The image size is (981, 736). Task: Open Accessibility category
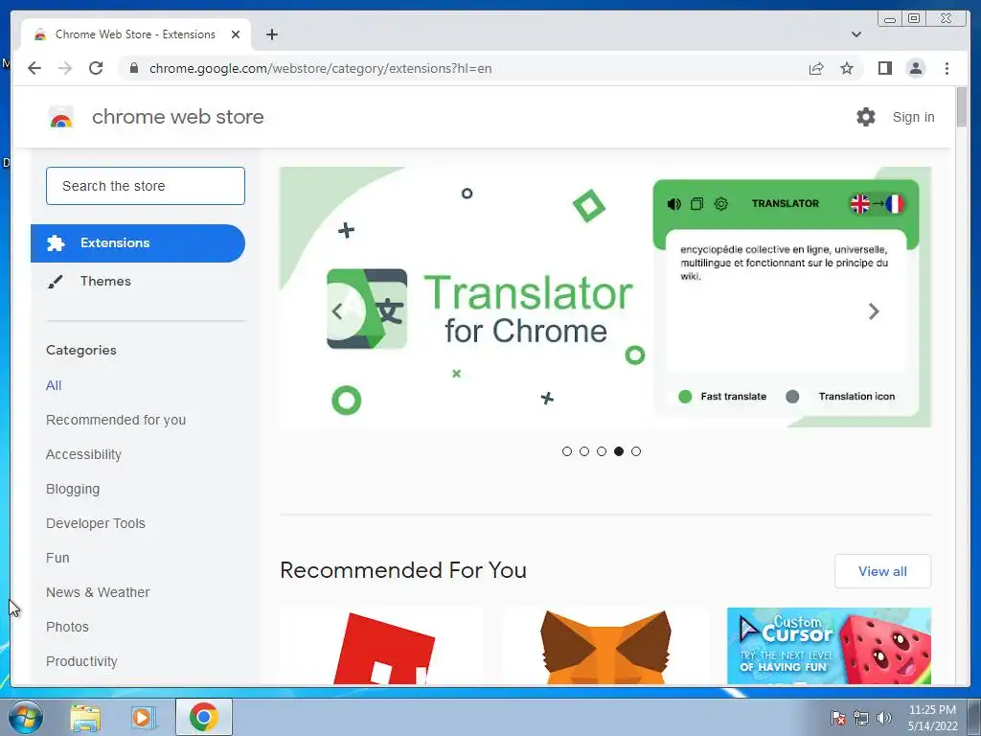[83, 454]
